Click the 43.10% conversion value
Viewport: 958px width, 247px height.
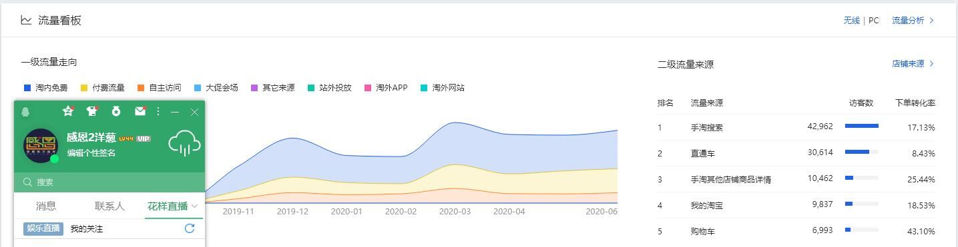coord(921,232)
